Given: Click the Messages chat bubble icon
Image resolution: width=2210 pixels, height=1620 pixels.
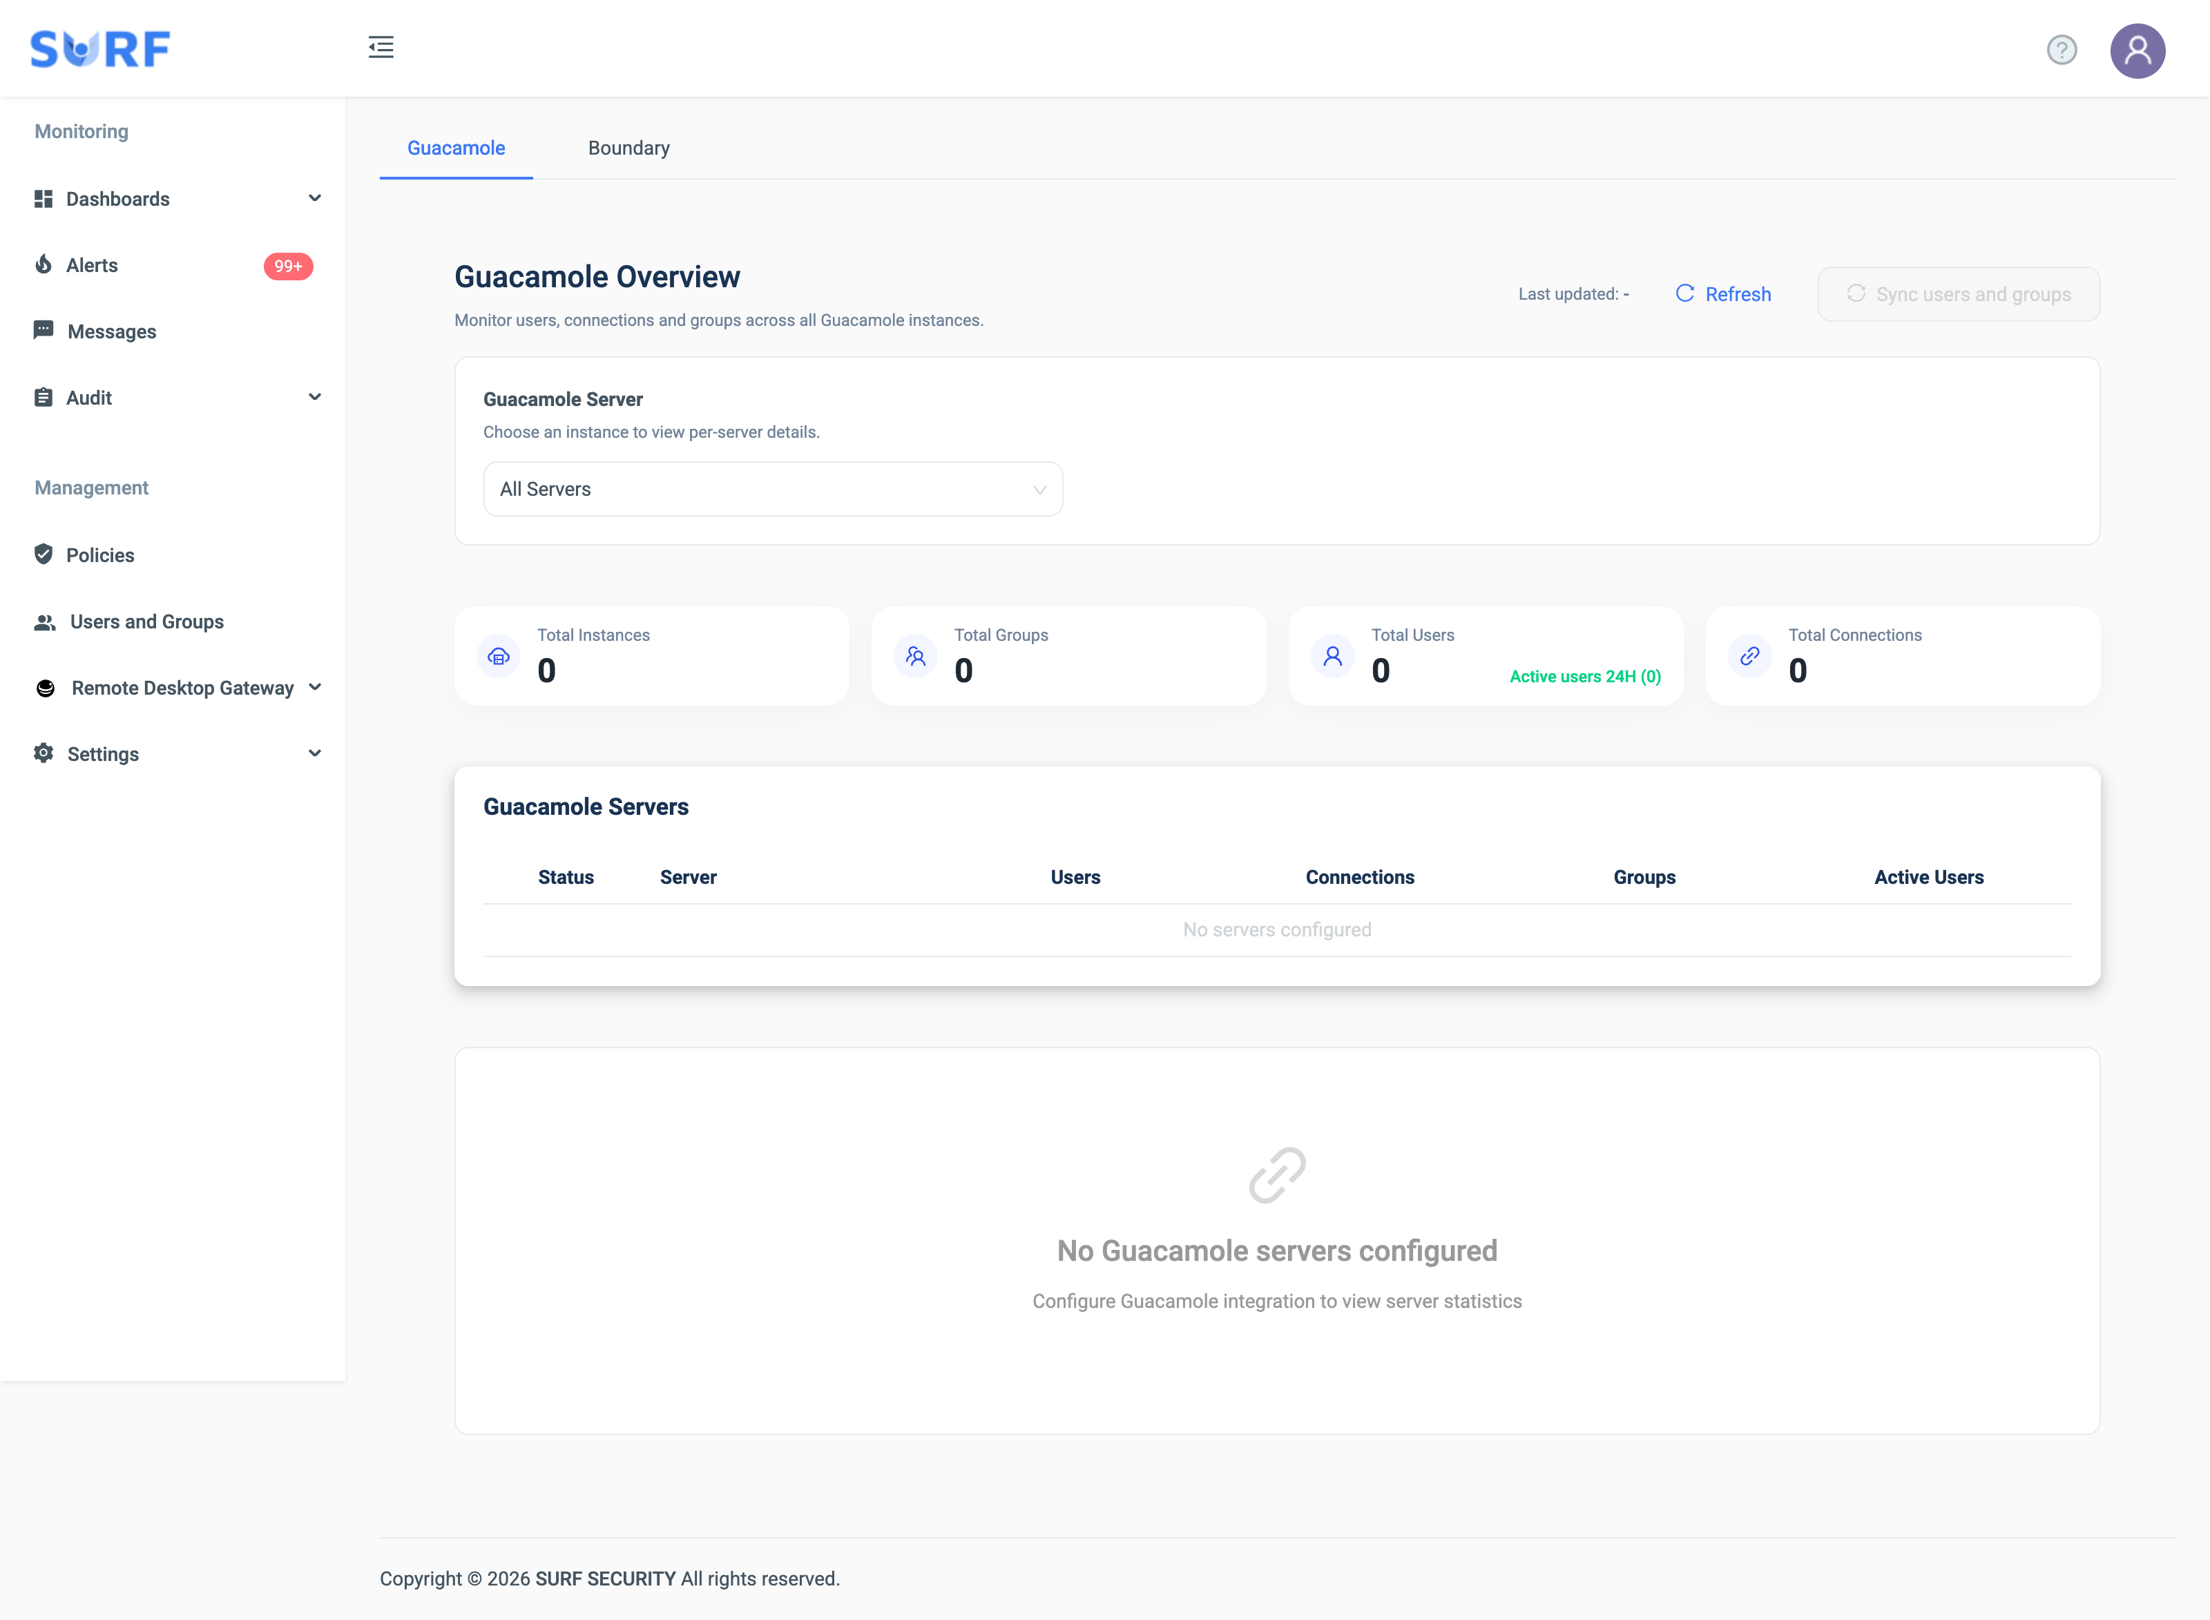Looking at the screenshot, I should [43, 331].
